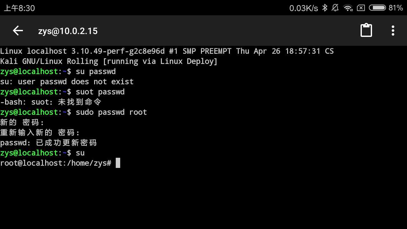Open the clipboard paste icon
407x229 pixels.
pyautogui.click(x=366, y=31)
